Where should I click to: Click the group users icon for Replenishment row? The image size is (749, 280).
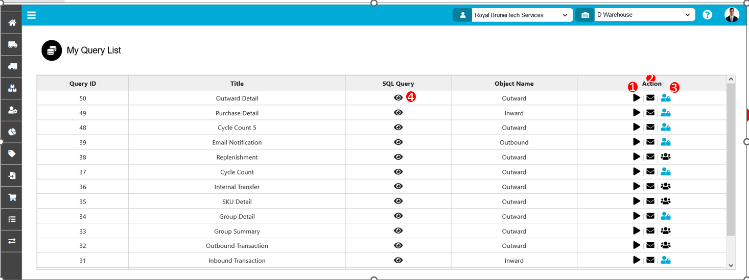665,157
